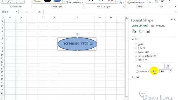Apply the blue filled shape style swatch
This screenshot has width=178, height=100.
coord(57,1)
